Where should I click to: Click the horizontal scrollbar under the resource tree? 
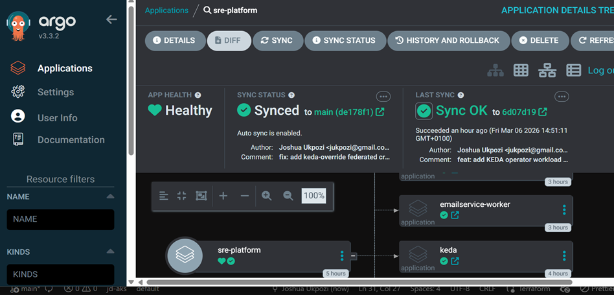click(359, 281)
